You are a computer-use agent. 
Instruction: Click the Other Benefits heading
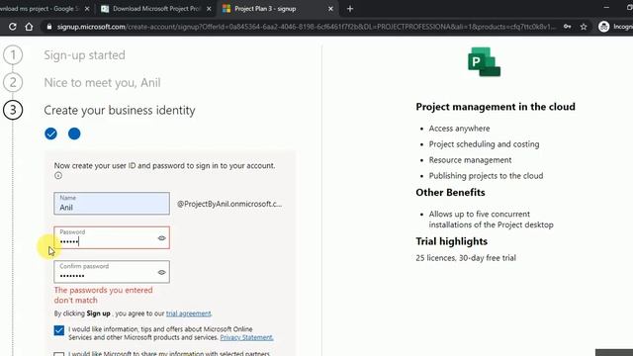(450, 193)
